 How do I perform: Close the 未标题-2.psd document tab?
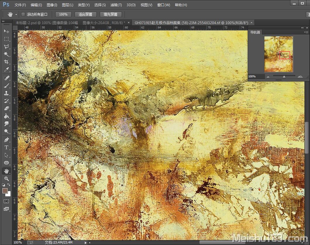[x=128, y=22]
